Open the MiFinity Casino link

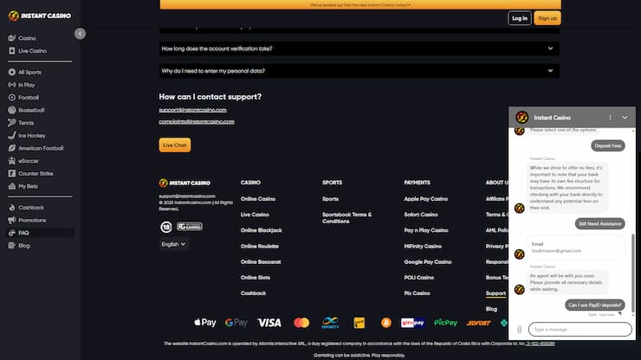point(423,246)
